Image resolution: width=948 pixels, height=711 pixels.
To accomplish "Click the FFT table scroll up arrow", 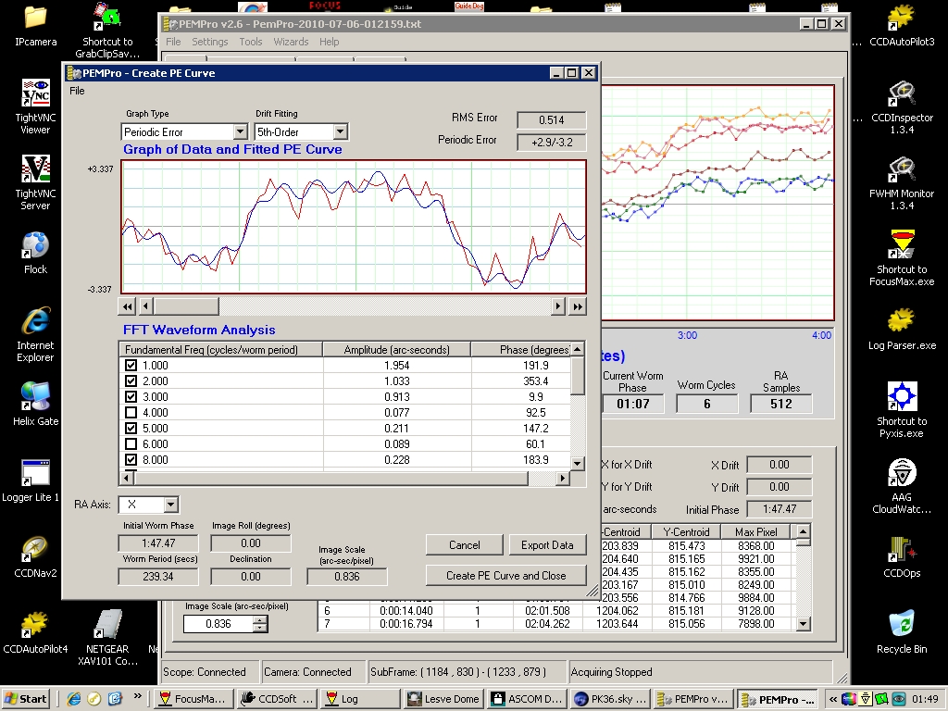I will (578, 349).
